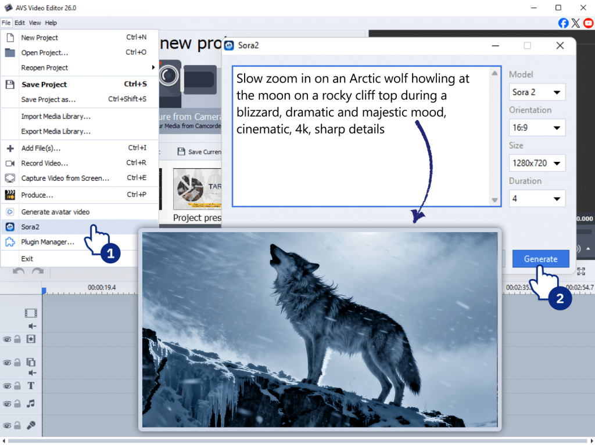Select Import Media Library... menu item
Viewport: 595px width, 445px height.
(x=80, y=117)
